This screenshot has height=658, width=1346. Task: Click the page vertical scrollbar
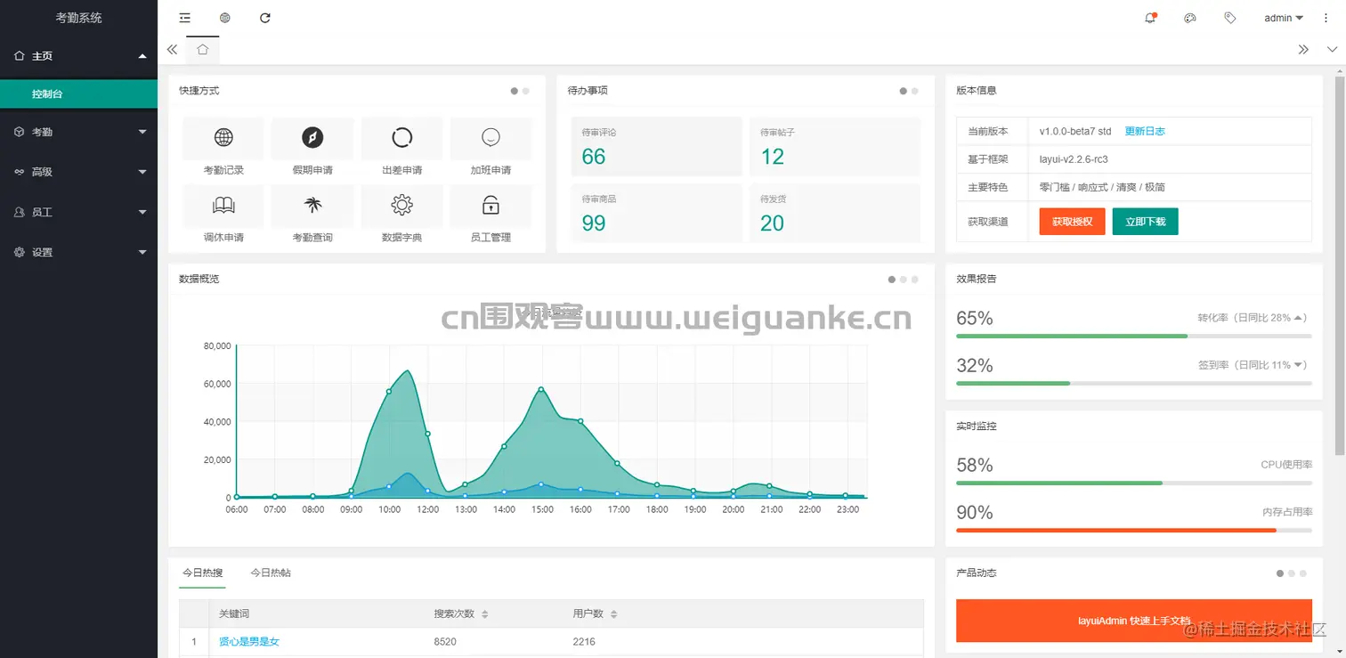[1340, 267]
